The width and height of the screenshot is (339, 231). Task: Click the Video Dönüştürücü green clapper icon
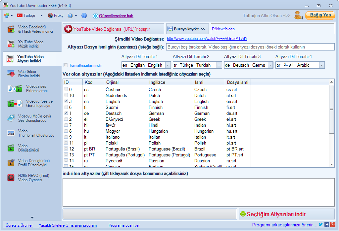point(11,148)
